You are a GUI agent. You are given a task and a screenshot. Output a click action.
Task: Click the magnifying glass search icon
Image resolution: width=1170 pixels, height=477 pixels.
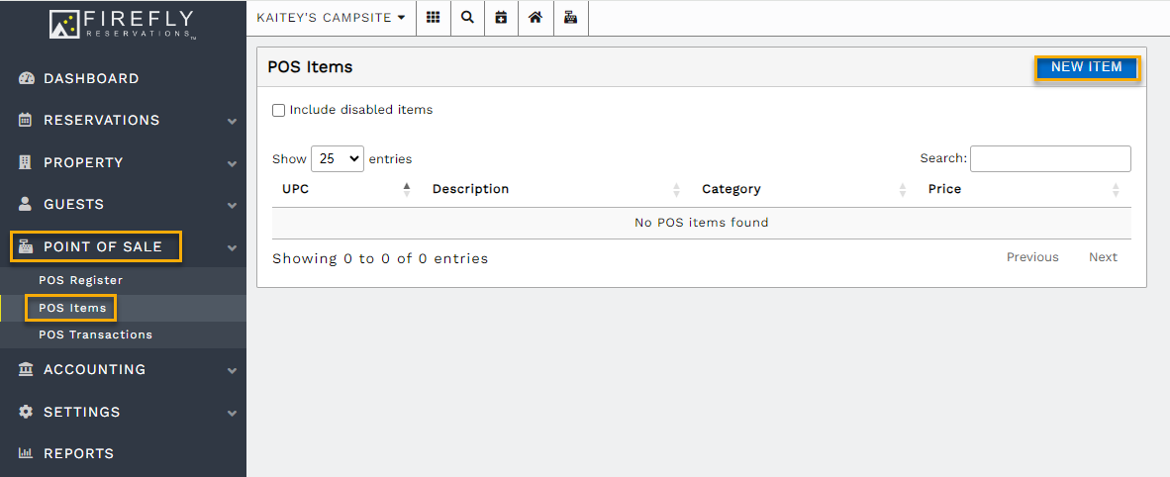pos(467,18)
